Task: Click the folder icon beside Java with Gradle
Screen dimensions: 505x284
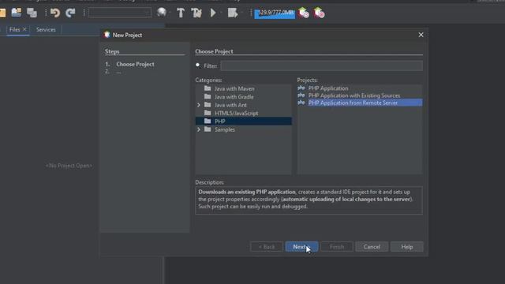Action: 208,96
